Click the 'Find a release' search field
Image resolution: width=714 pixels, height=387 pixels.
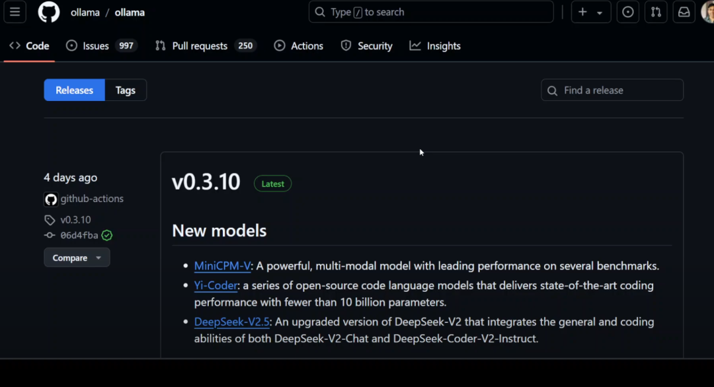[612, 90]
